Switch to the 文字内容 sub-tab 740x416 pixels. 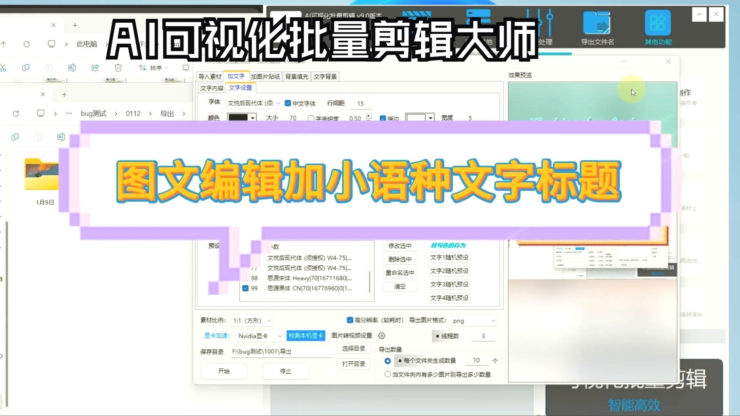212,88
